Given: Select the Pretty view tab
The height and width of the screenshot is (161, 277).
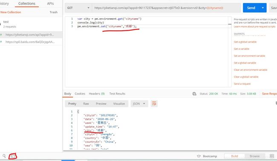Looking at the screenshot, I should point(72,103).
